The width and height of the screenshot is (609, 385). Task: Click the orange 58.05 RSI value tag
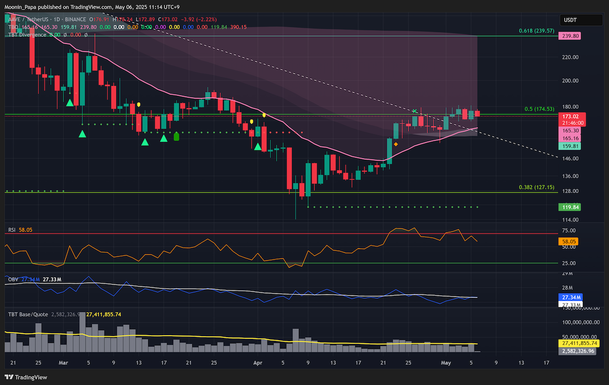[569, 242]
